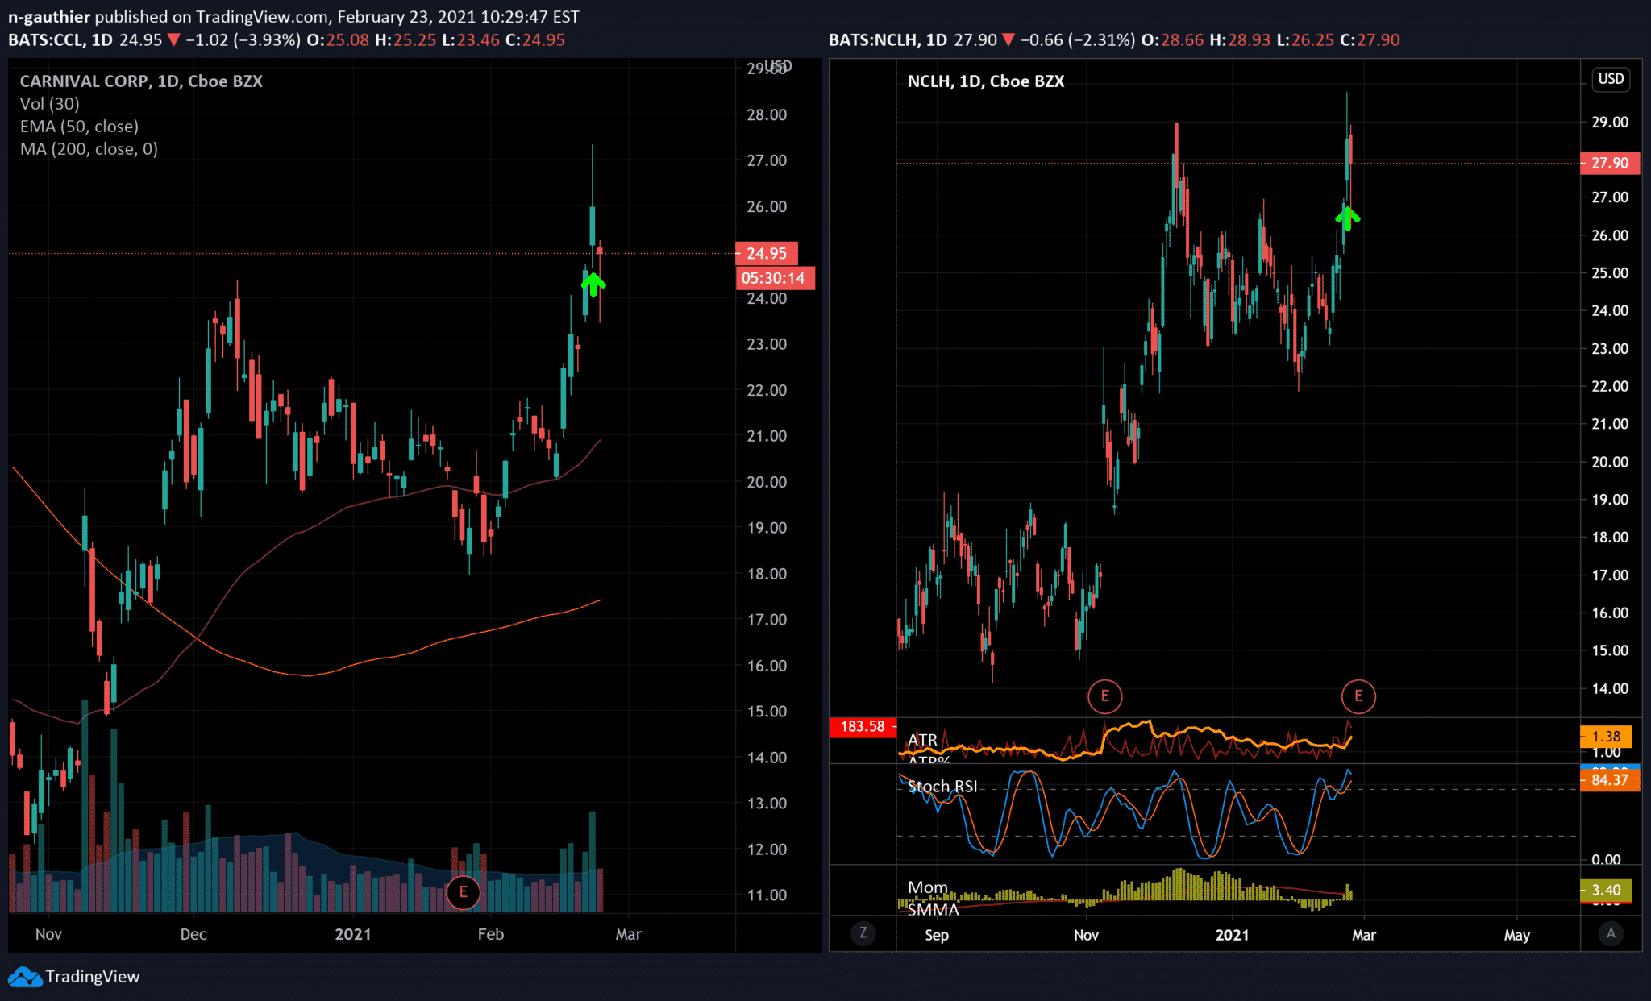Click the Stoch RSI indicator label

pos(942,787)
